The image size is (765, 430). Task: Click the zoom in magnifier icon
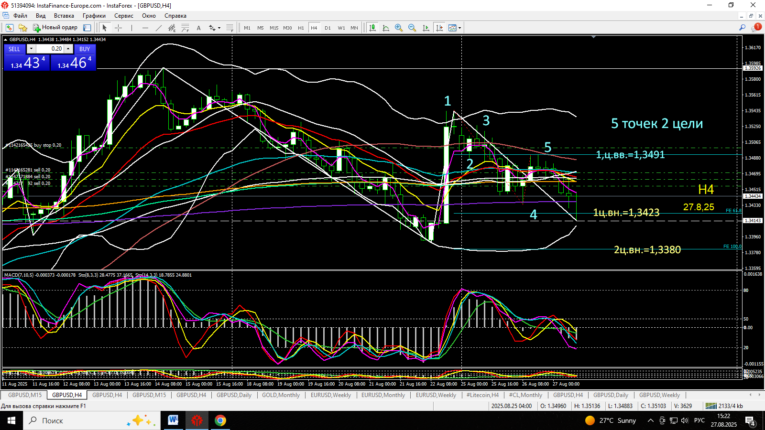pos(399,28)
